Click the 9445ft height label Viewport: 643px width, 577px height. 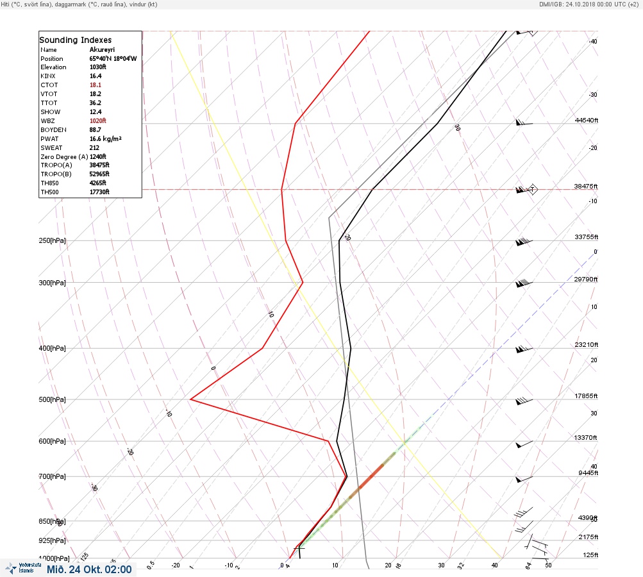point(589,473)
